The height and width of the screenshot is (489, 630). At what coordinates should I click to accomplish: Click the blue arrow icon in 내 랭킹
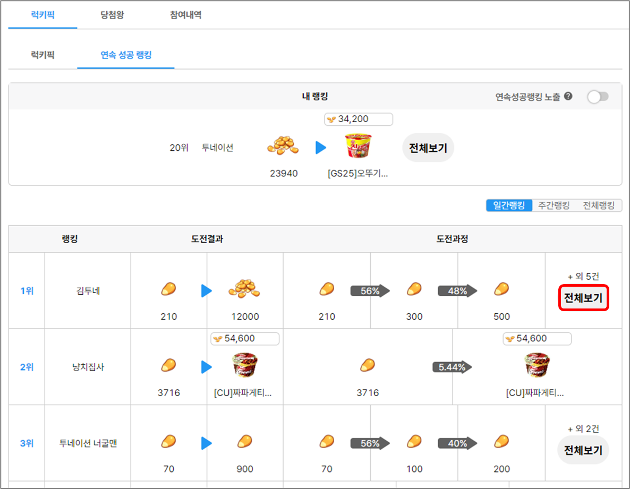[321, 148]
